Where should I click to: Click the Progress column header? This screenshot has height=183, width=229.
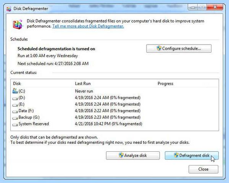(x=166, y=83)
